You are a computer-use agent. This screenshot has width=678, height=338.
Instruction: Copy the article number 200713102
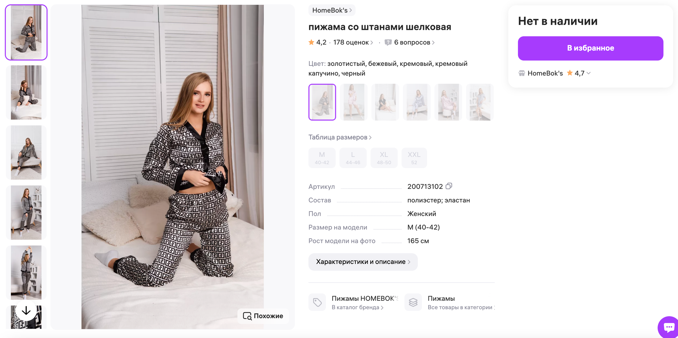click(x=449, y=186)
